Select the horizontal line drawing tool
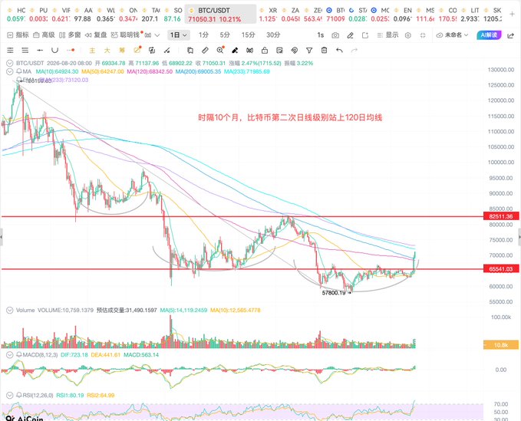The image size is (521, 421). (x=40, y=50)
